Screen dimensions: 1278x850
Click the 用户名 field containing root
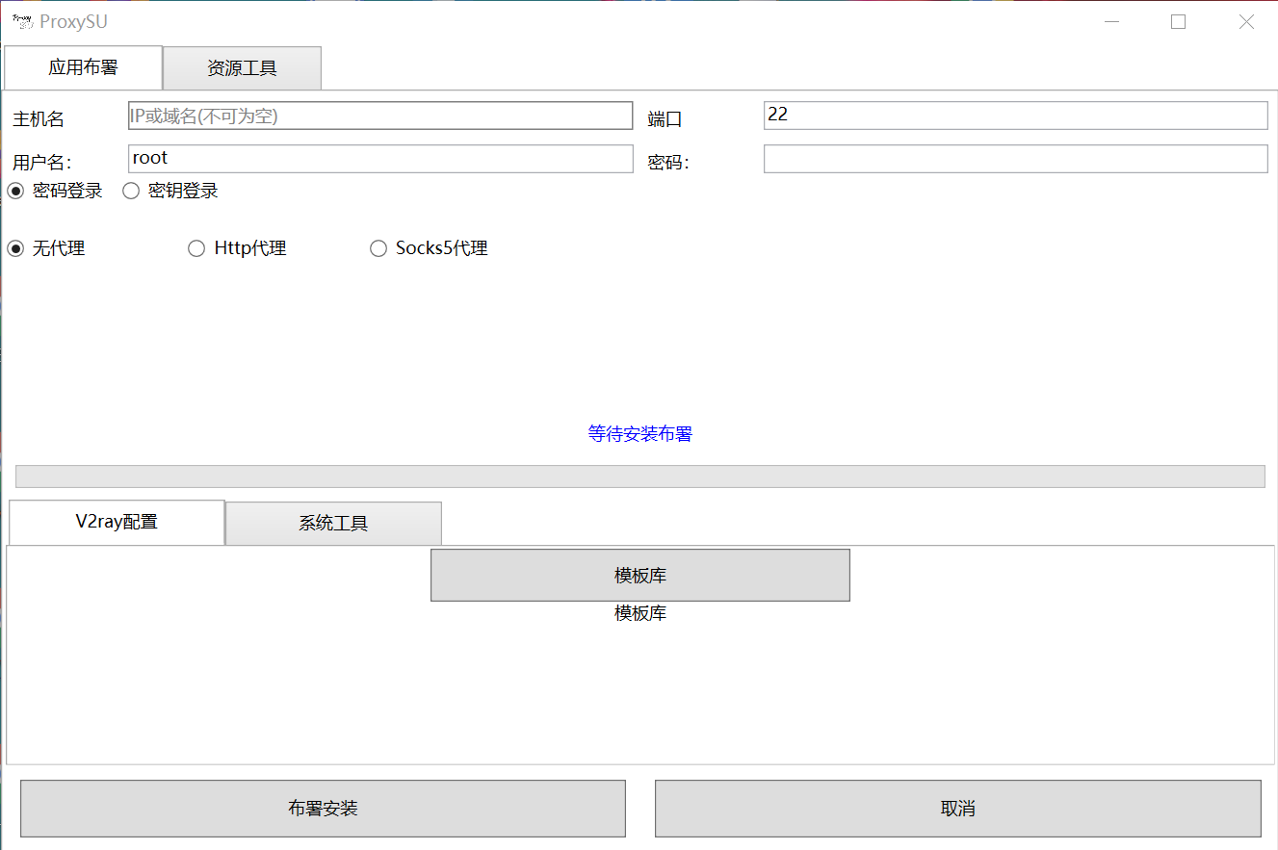(x=380, y=158)
